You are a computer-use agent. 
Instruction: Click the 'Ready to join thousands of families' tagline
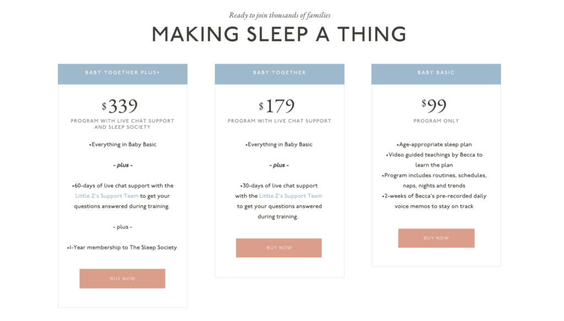coord(279,15)
